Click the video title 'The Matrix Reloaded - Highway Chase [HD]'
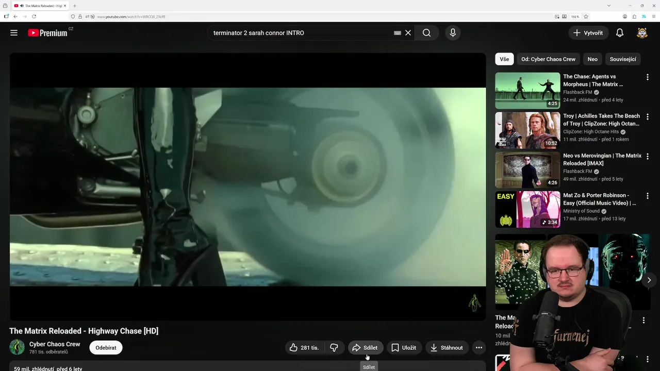Screen dimensions: 660x371 (84, 331)
